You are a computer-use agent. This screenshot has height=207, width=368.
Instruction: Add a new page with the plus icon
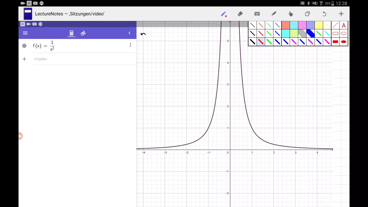click(x=341, y=14)
